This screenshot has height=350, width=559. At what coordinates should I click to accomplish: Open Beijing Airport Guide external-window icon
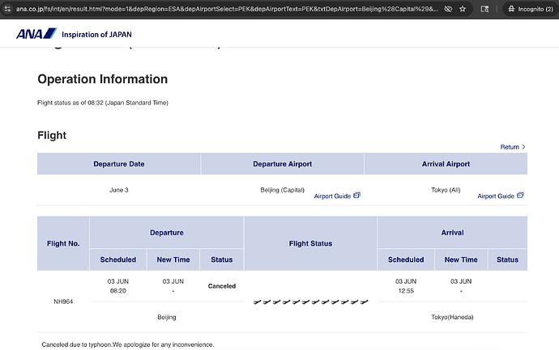[x=356, y=196]
